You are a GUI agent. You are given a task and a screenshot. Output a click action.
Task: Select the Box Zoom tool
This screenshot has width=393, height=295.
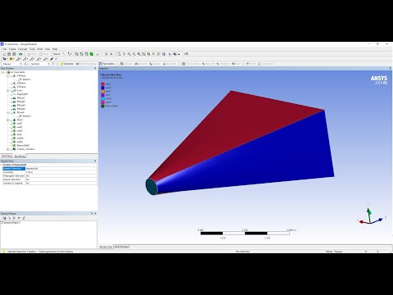133,54
